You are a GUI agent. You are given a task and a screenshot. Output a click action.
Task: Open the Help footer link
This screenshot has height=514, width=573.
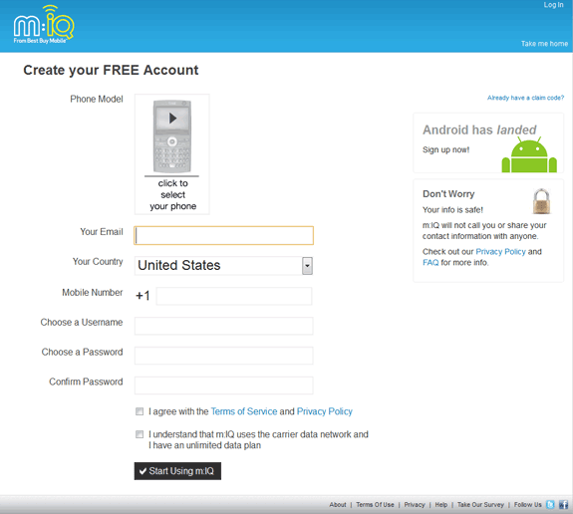tap(441, 505)
